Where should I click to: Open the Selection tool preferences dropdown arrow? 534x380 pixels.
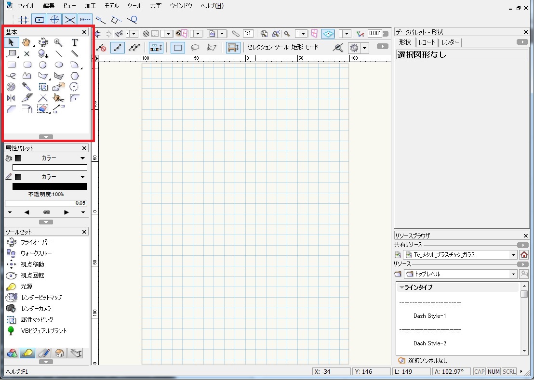pyautogui.click(x=365, y=48)
